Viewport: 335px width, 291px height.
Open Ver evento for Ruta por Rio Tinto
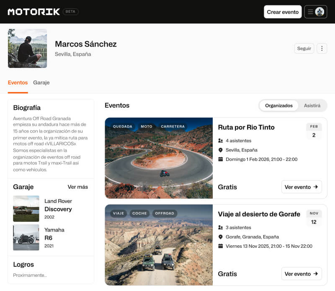pos(301,187)
